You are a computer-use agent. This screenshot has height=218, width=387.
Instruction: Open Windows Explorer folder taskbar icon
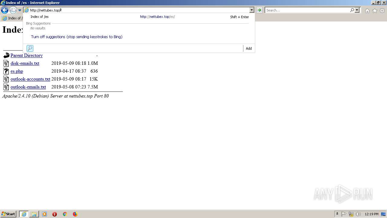point(34,214)
